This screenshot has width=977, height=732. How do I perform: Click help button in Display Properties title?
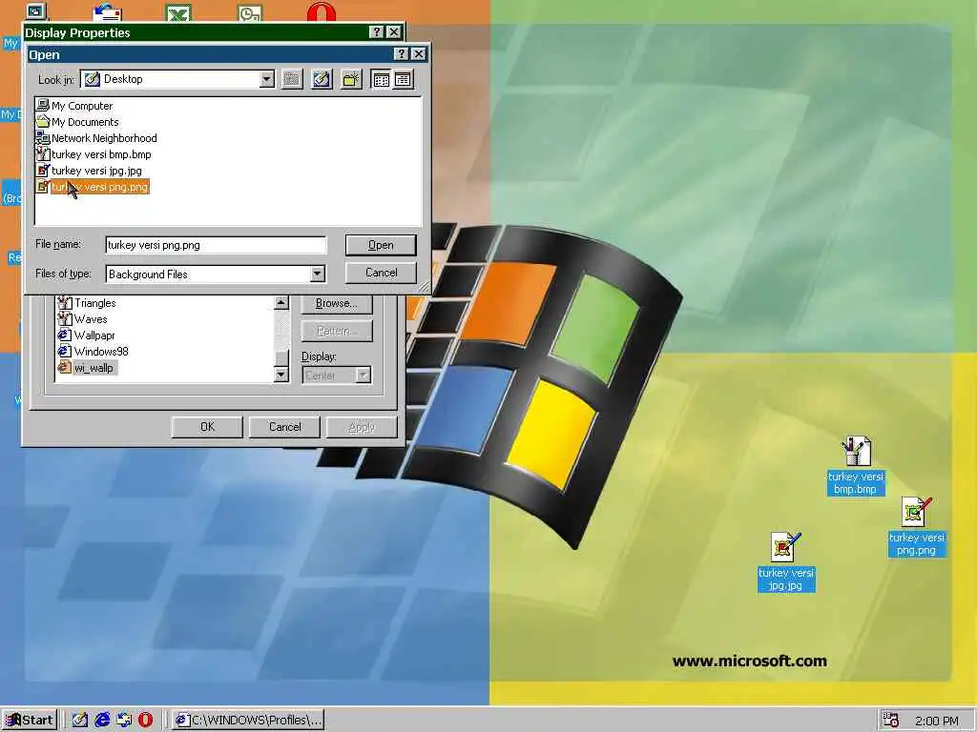(376, 32)
